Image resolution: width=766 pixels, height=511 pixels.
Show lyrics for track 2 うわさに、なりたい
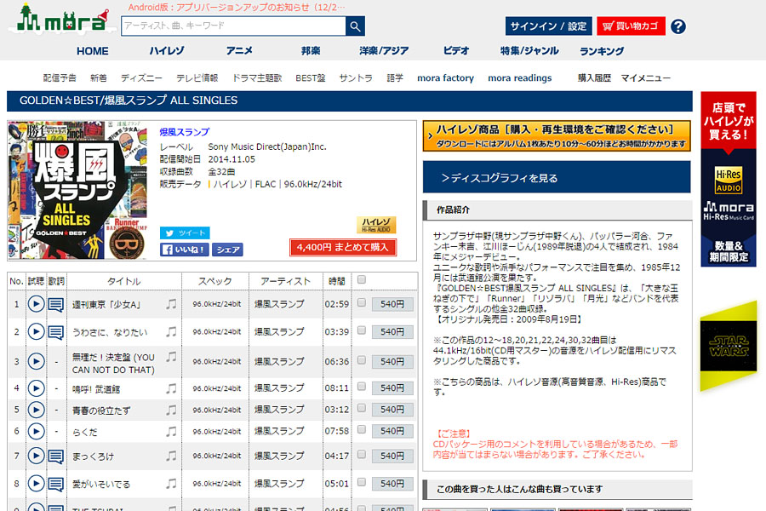coord(55,332)
